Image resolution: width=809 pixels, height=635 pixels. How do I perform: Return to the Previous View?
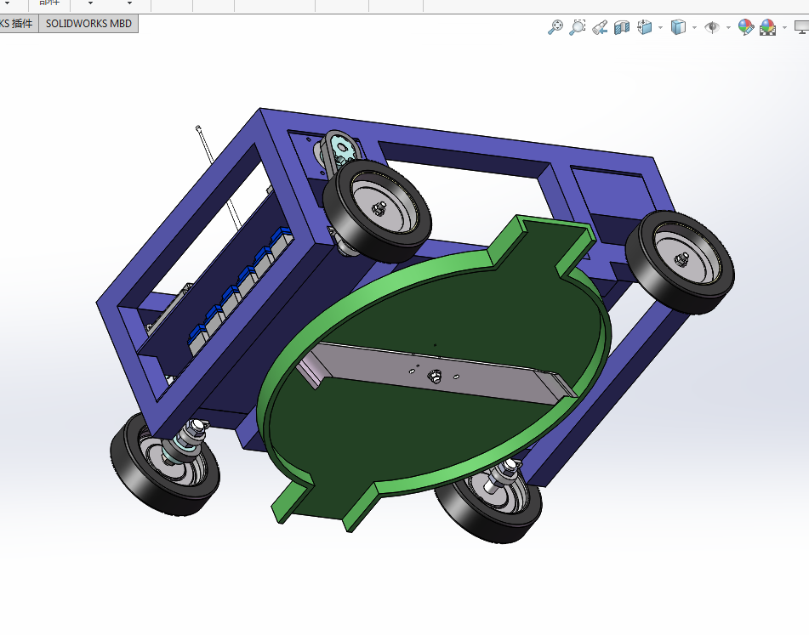(600, 27)
